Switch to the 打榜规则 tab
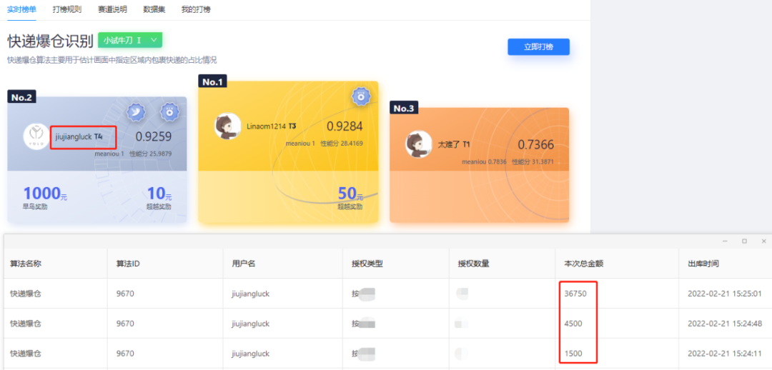 pos(67,9)
